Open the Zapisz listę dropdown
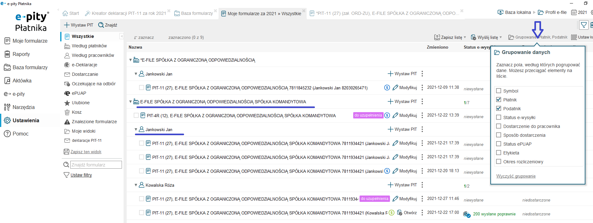The height and width of the screenshot is (223, 593). pyautogui.click(x=450, y=37)
